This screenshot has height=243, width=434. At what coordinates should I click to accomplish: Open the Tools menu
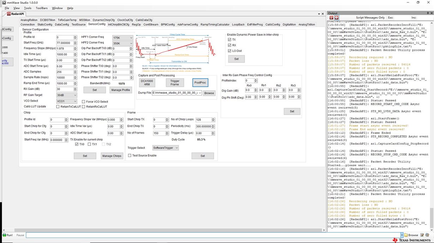pos(28,8)
